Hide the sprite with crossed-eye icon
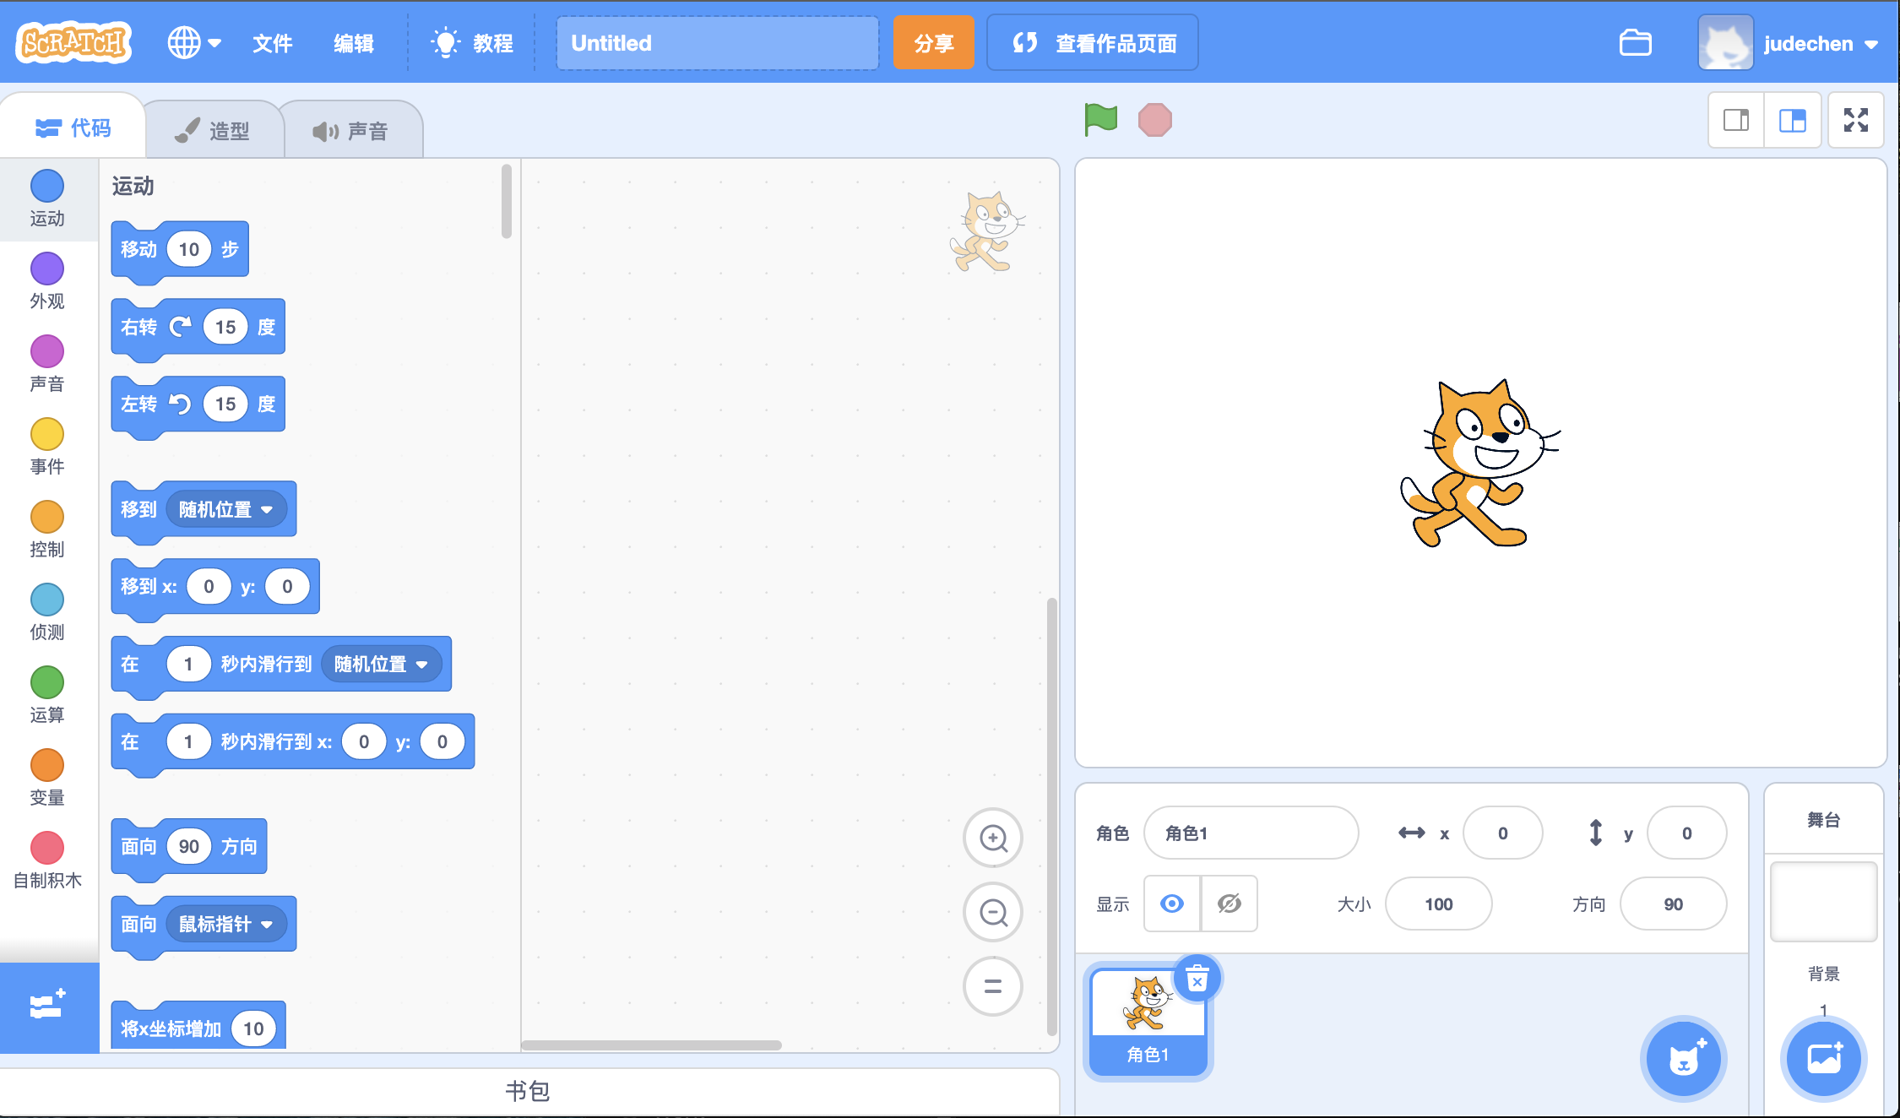This screenshot has height=1118, width=1900. (1230, 904)
